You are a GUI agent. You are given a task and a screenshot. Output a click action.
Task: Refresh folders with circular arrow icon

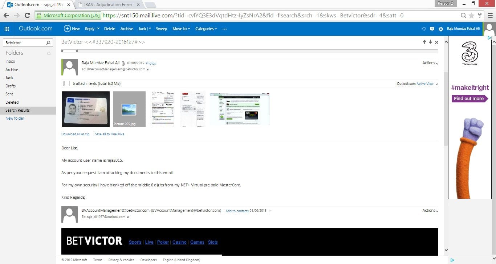coord(49,53)
